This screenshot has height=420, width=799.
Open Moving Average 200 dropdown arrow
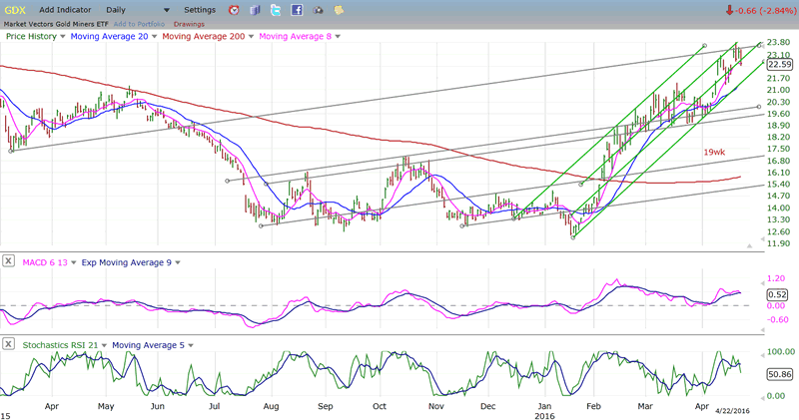253,36
